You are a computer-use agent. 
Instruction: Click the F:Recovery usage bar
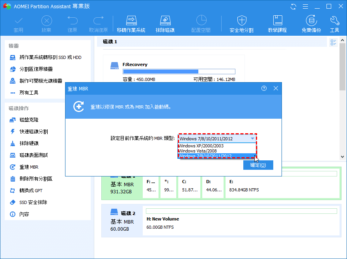point(179,72)
